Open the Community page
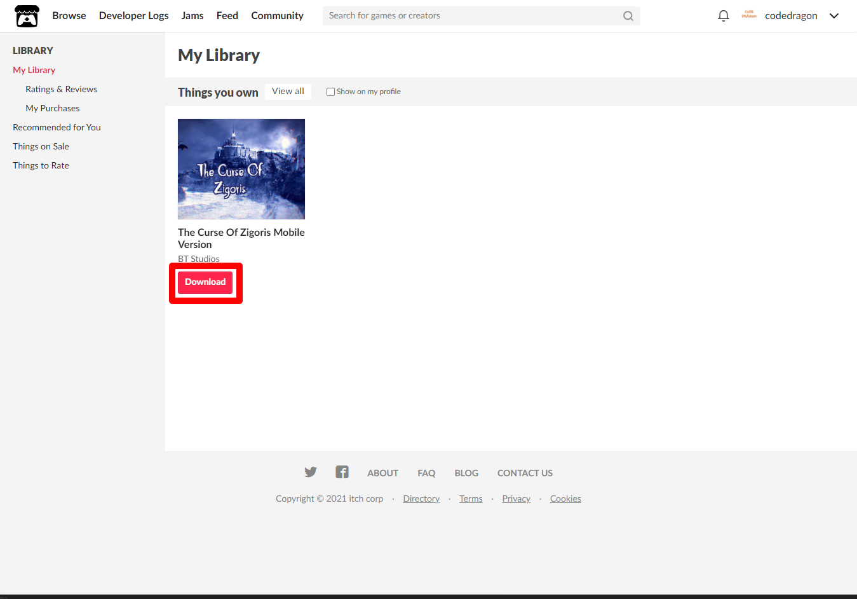857x599 pixels. [278, 15]
